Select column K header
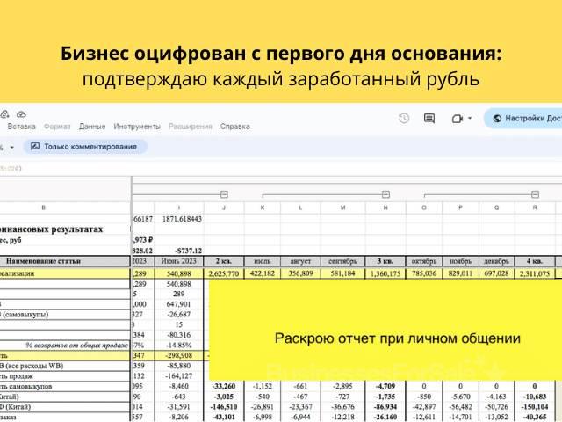This screenshot has width=562, height=422. [x=262, y=209]
